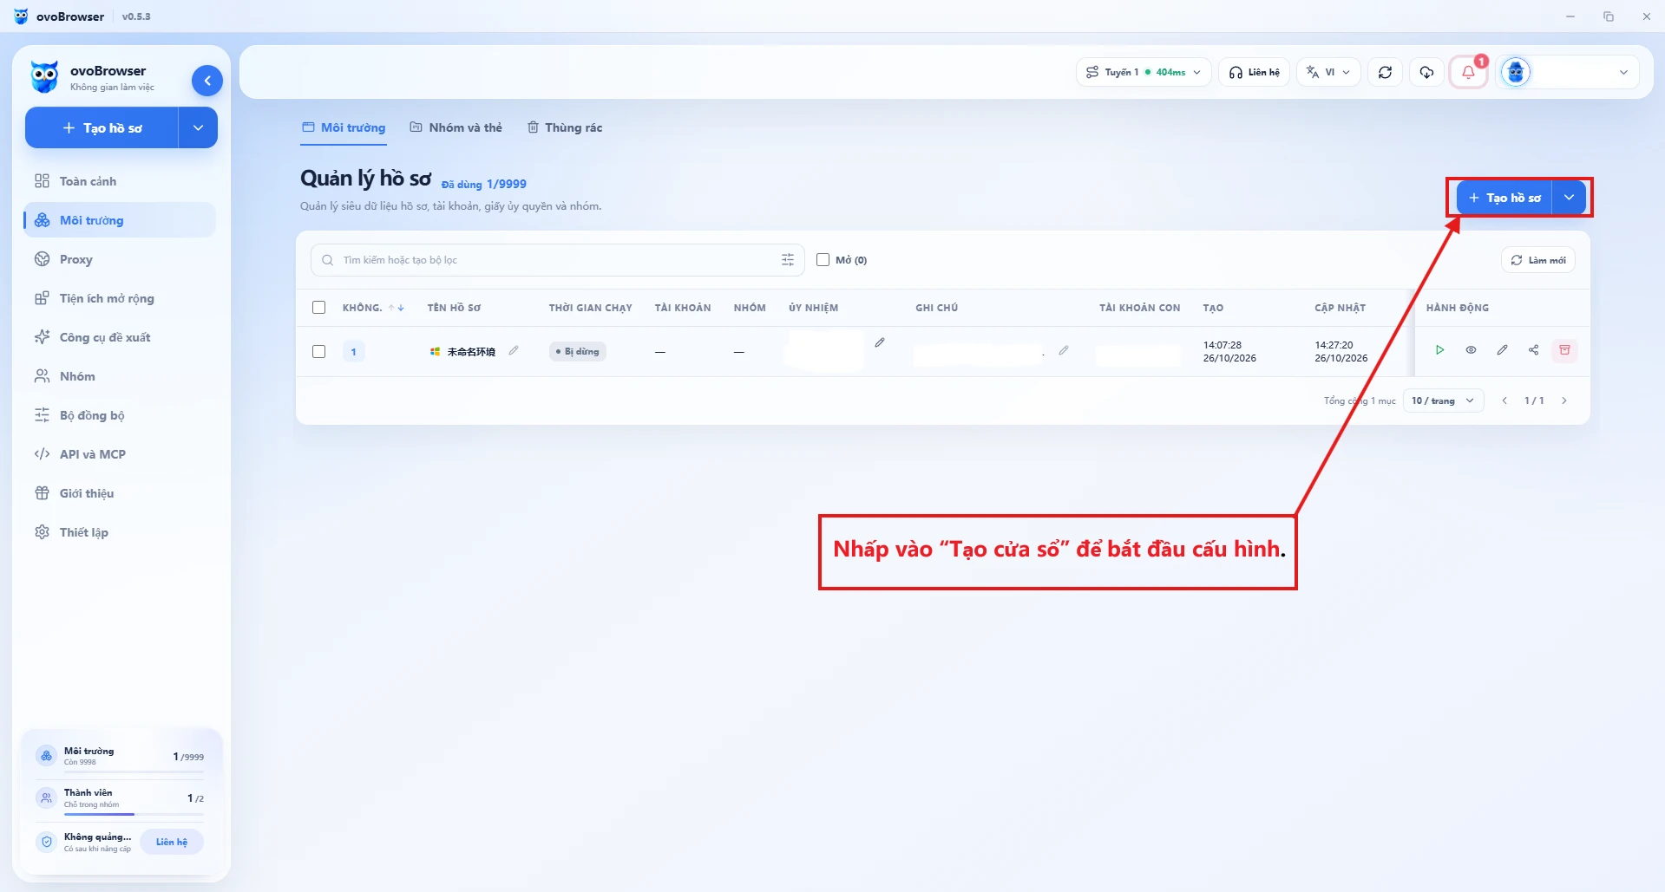Open Toàn cảnh in the sidebar
The height and width of the screenshot is (892, 1665).
(x=120, y=181)
